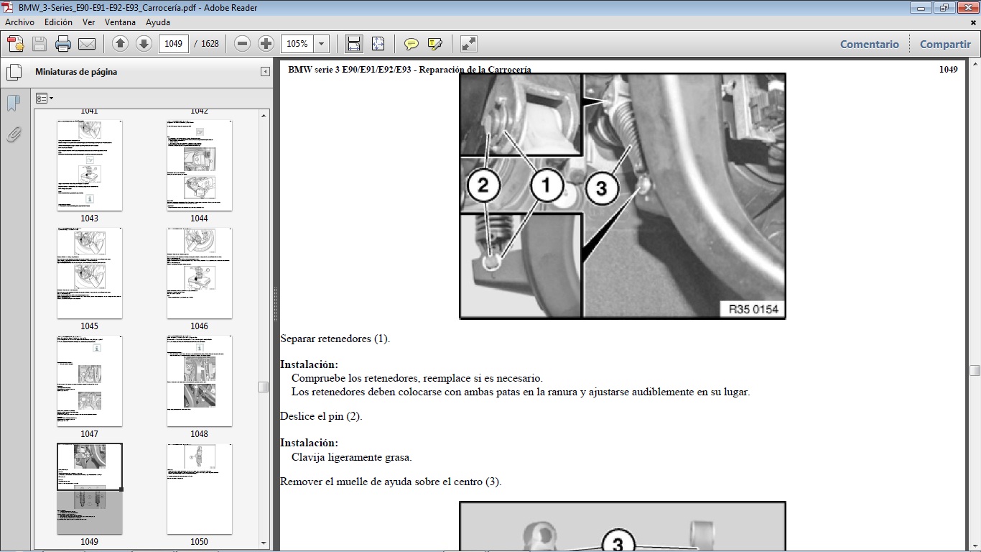The image size is (981, 552).
Task: Select the thumbnail for page 1045
Action: 89,273
